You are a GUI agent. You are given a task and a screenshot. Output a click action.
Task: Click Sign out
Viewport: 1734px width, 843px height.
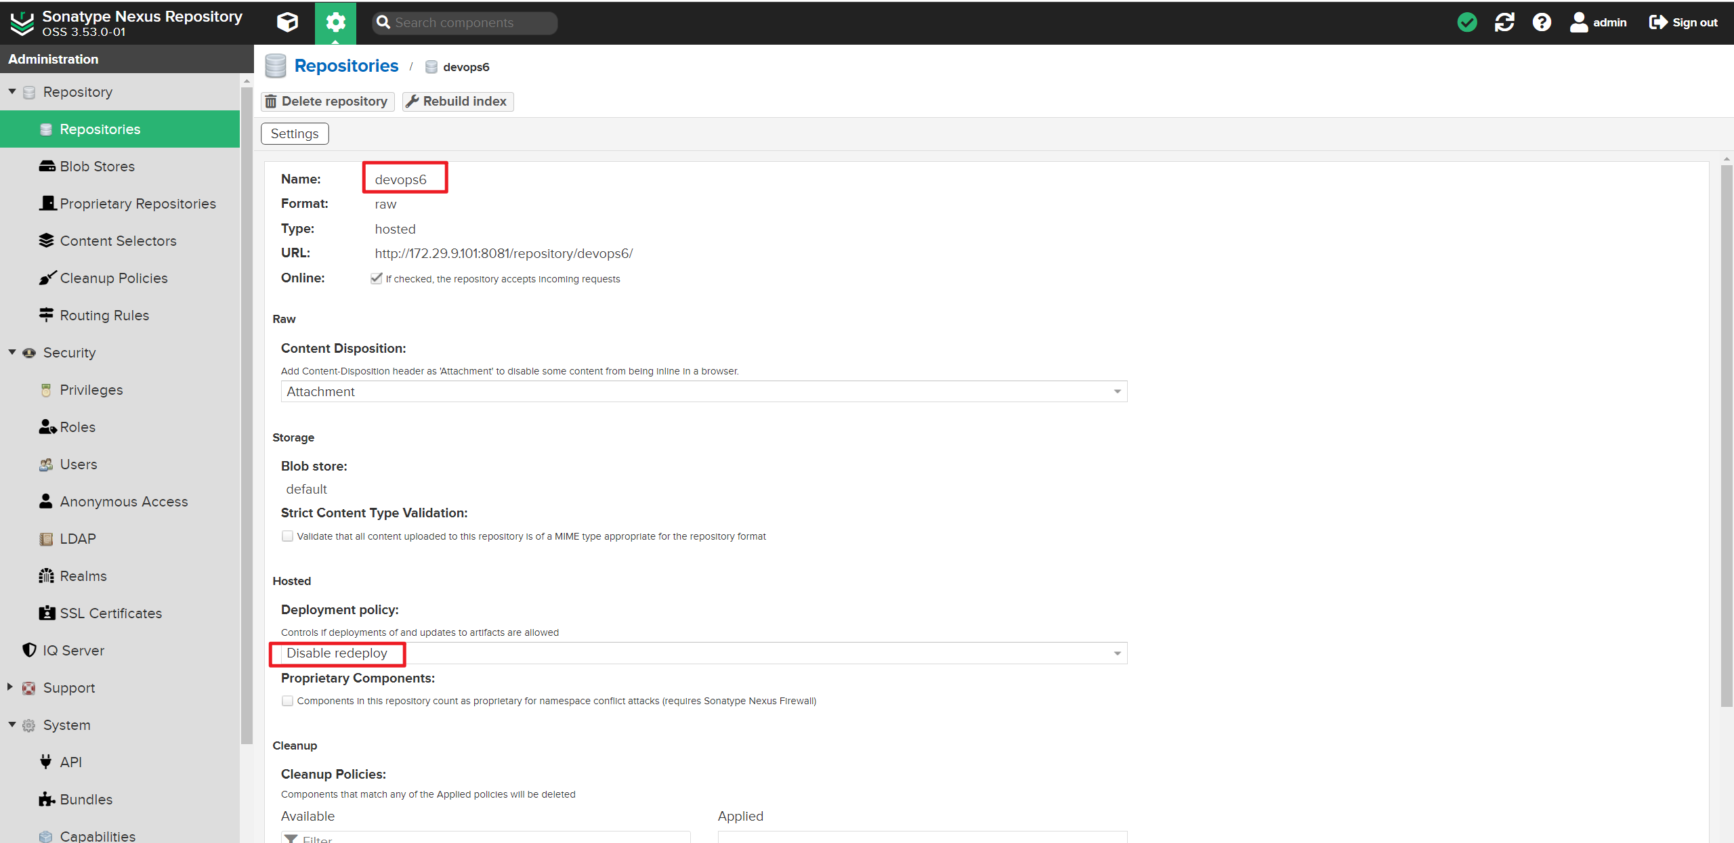click(1683, 22)
